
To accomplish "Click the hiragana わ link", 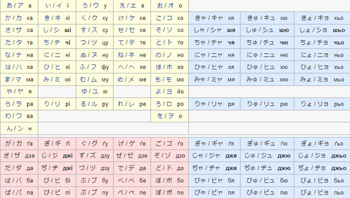I will pyautogui.click(x=8, y=116).
